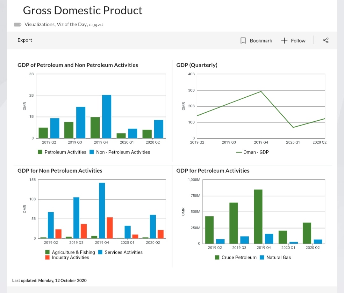Click 2019 Q4 green Petroleum Activities bar

click(x=95, y=128)
